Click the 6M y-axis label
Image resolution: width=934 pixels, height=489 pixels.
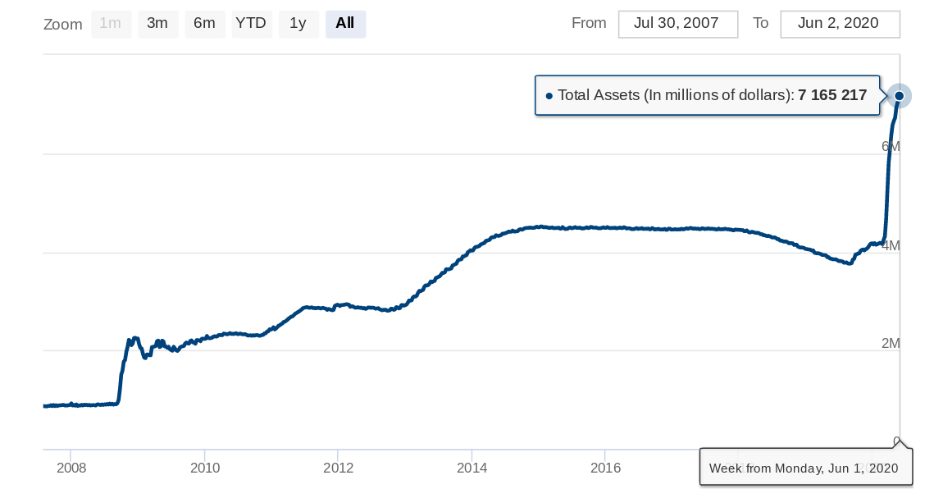891,147
